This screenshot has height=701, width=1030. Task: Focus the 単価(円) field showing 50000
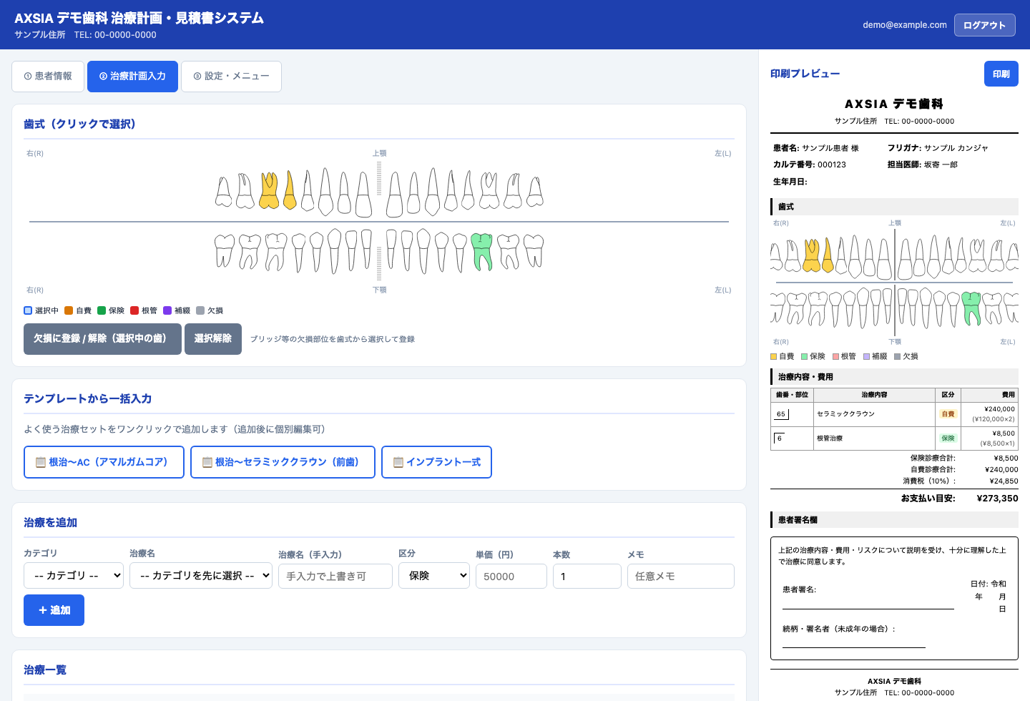coord(511,577)
